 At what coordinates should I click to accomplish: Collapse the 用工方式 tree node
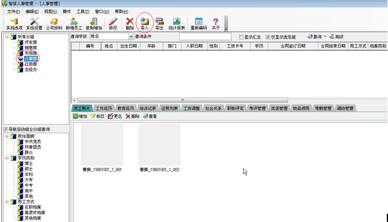pyautogui.click(x=7, y=202)
